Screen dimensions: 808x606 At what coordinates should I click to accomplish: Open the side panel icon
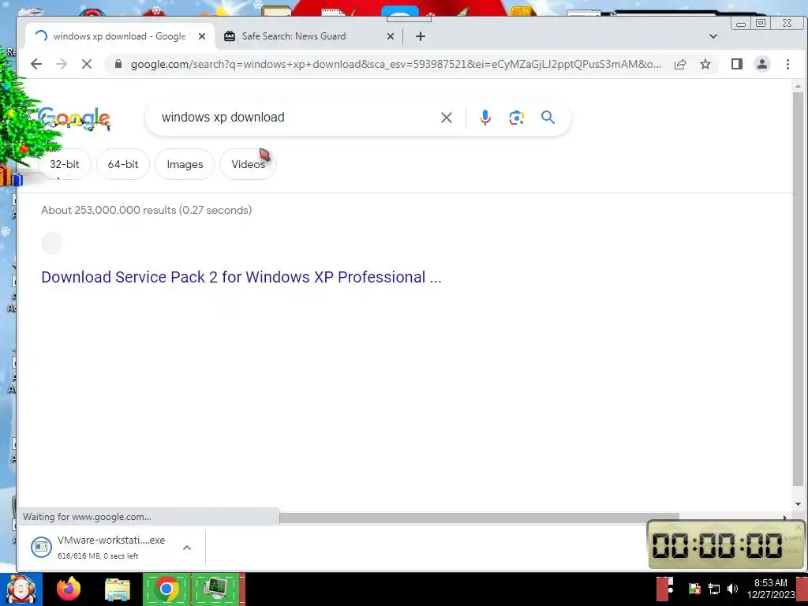point(737,64)
